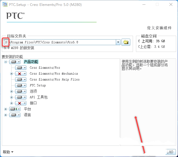The image size is (178, 157).
Task: Click drive icon for 产品功能 row
Action: (14, 62)
